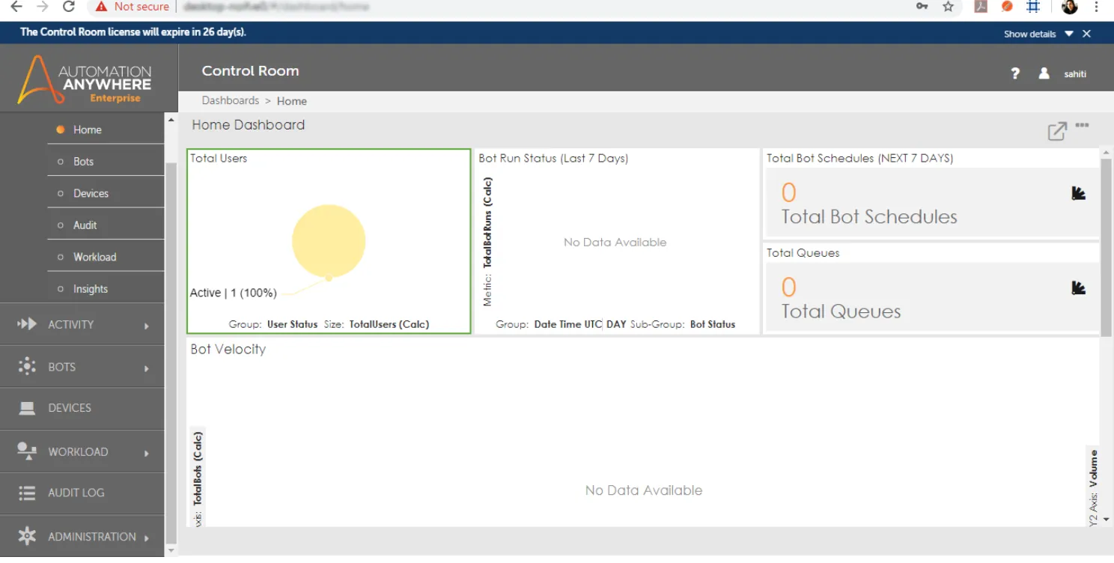Open the three-dot dashboard options menu

point(1082,125)
